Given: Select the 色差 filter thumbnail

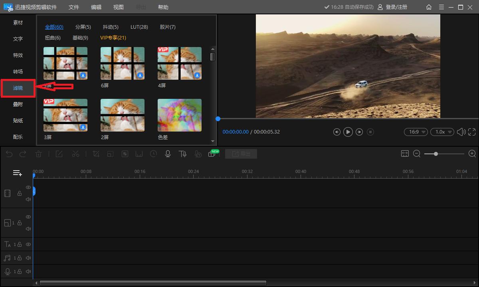Looking at the screenshot, I should (x=179, y=115).
